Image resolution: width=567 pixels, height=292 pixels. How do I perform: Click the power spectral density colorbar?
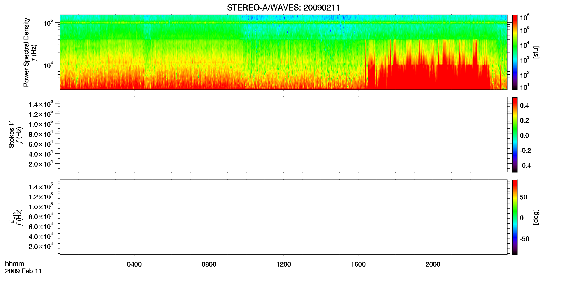click(x=515, y=52)
